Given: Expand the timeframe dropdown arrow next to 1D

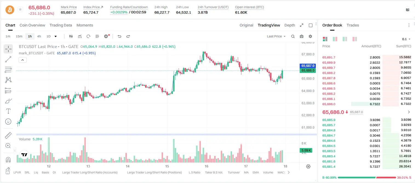Looking at the screenshot, I should point(56,36).
